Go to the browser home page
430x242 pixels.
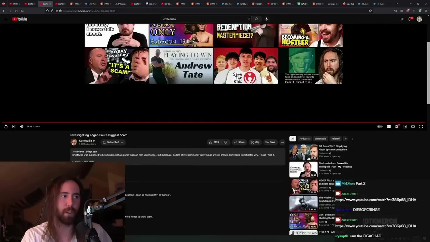coord(22,11)
